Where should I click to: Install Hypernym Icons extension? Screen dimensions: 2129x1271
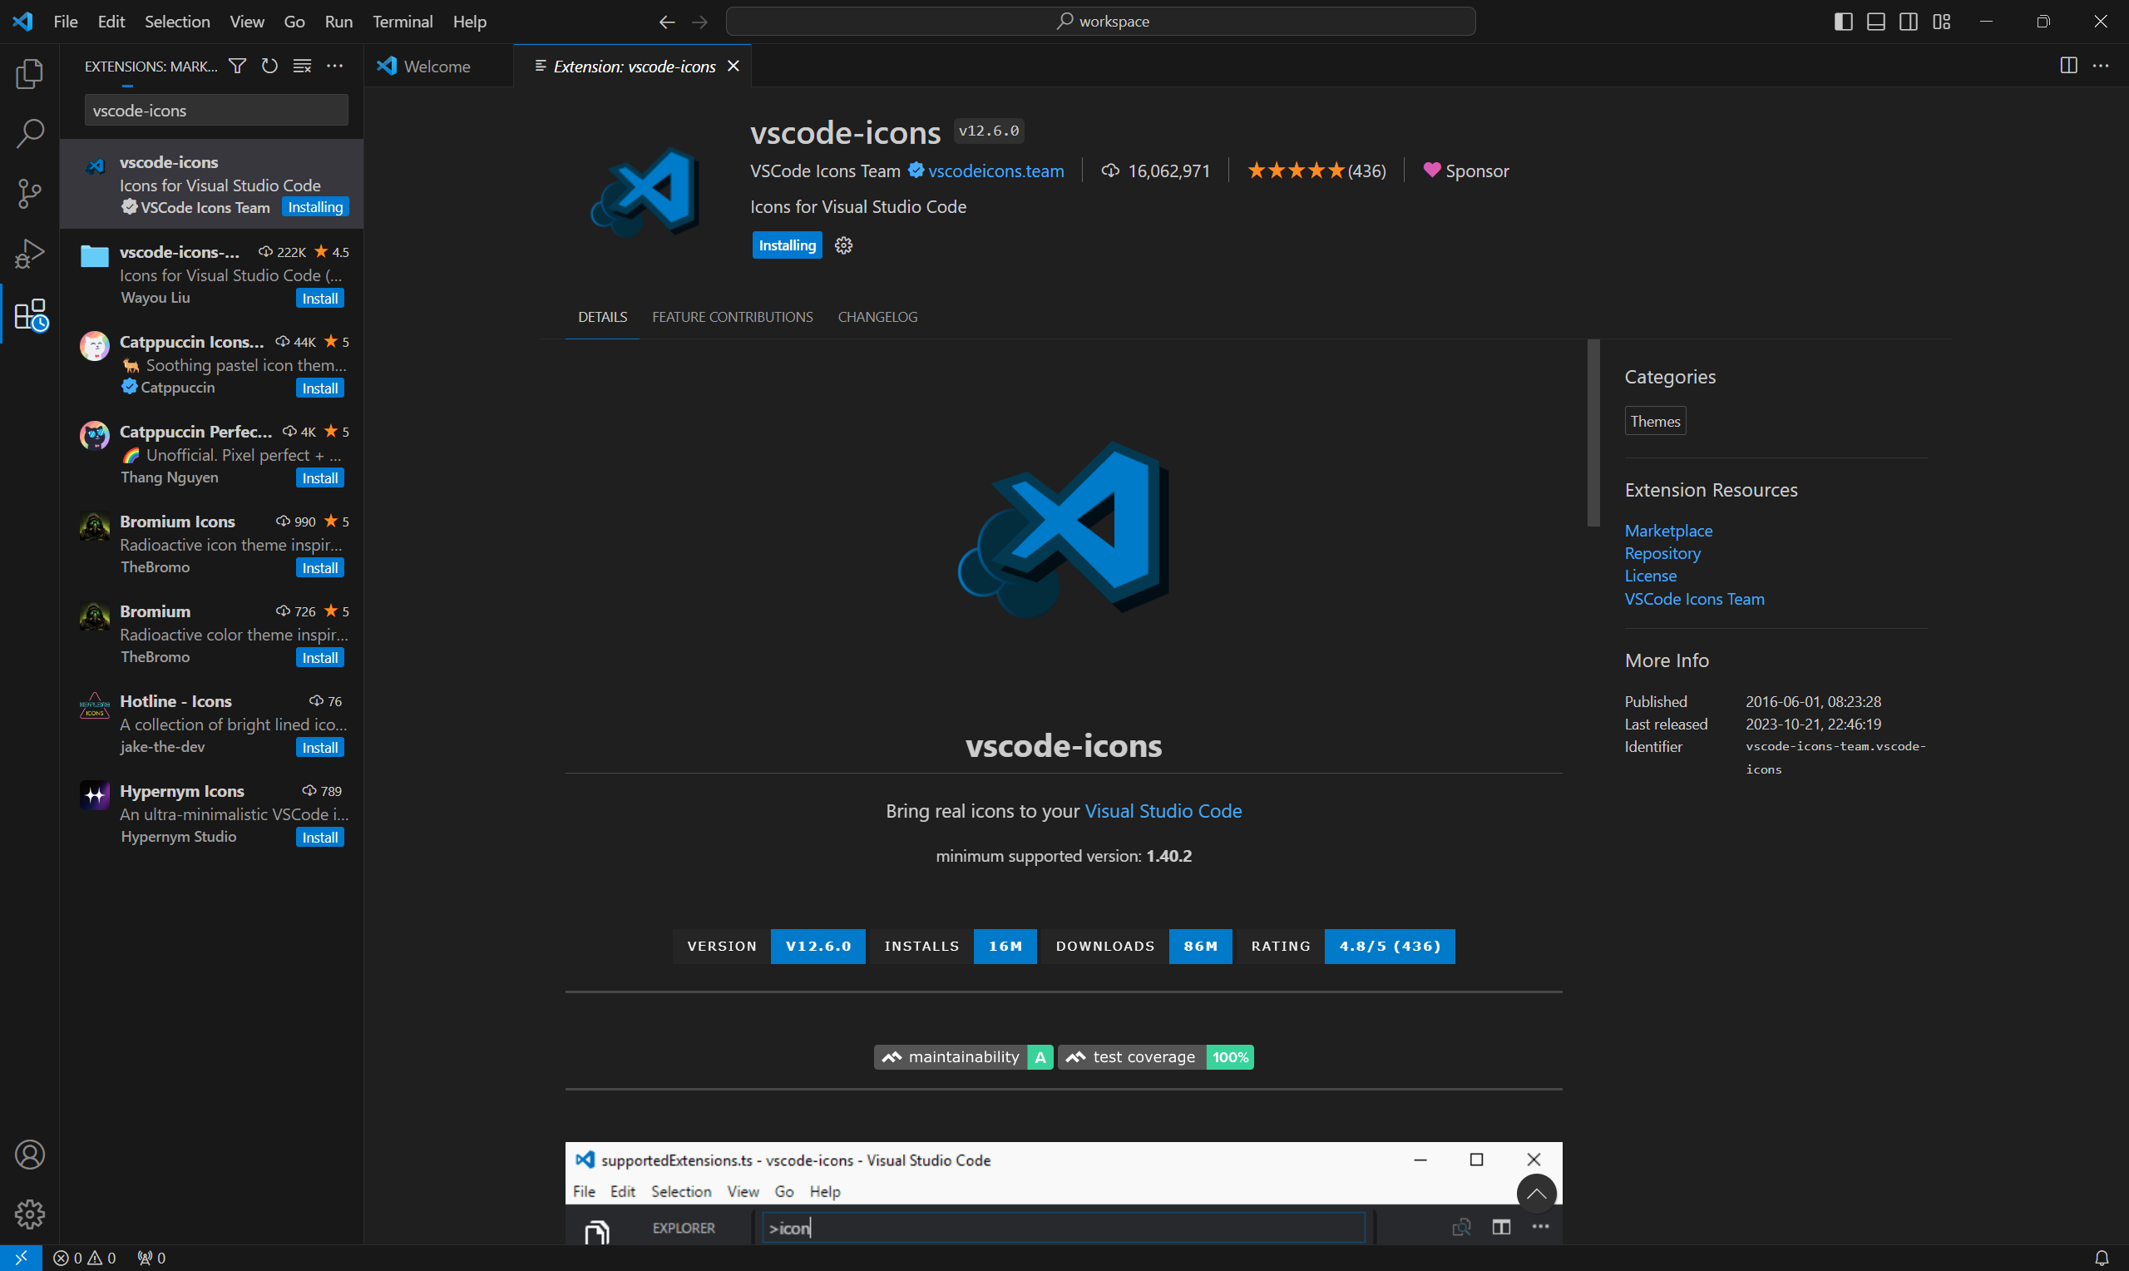320,838
